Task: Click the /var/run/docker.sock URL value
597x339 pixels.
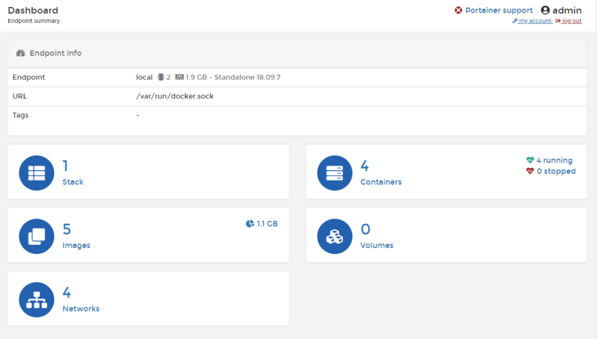Action: (175, 96)
